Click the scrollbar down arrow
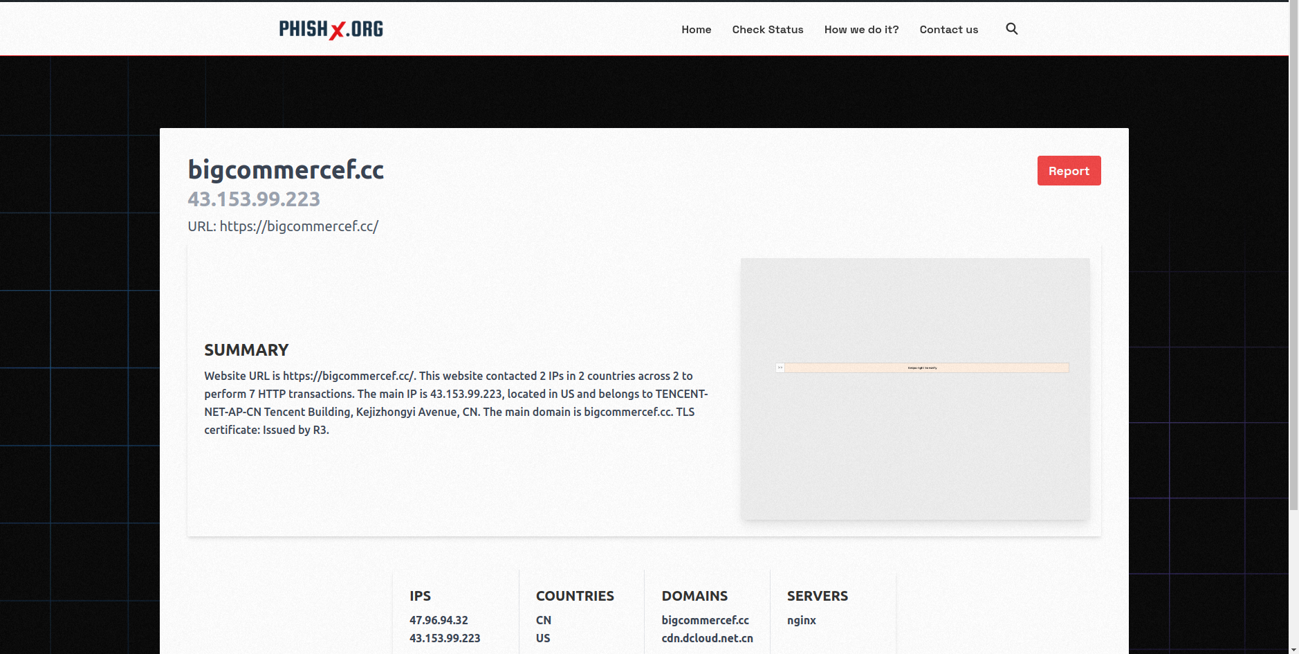1299x654 pixels. coord(1293,650)
